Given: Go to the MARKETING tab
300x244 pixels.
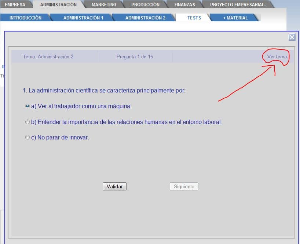Looking at the screenshot, I should pyautogui.click(x=104, y=5).
